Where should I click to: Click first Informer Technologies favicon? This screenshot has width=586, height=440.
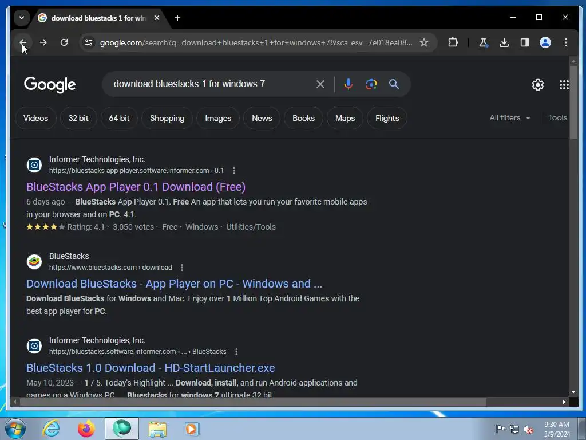[34, 164]
